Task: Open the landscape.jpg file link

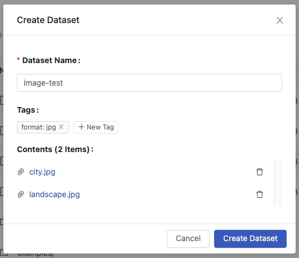Action: 55,194
